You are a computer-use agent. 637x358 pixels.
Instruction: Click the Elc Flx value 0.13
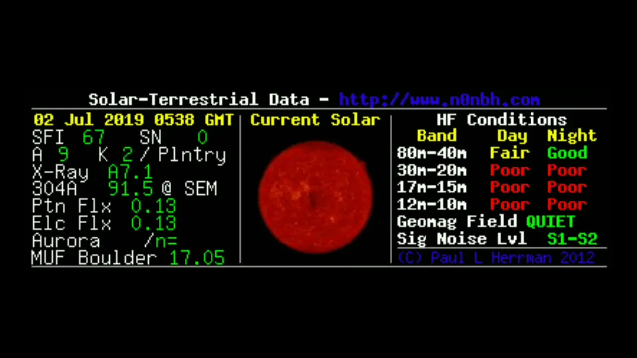coord(154,223)
